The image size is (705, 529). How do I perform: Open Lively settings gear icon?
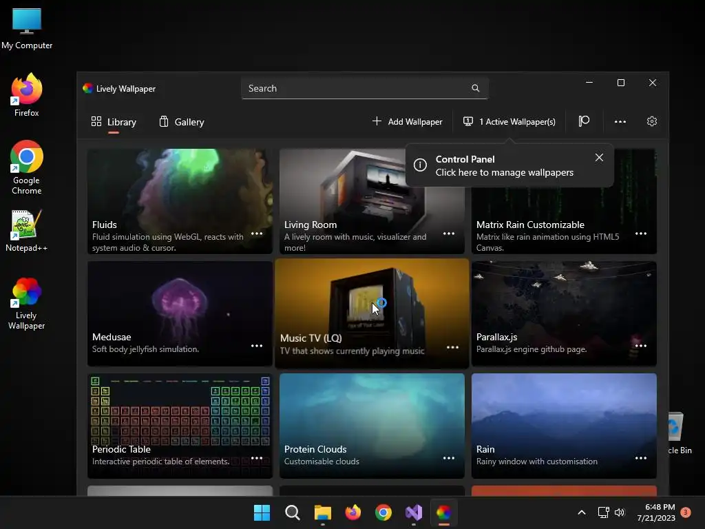(651, 121)
